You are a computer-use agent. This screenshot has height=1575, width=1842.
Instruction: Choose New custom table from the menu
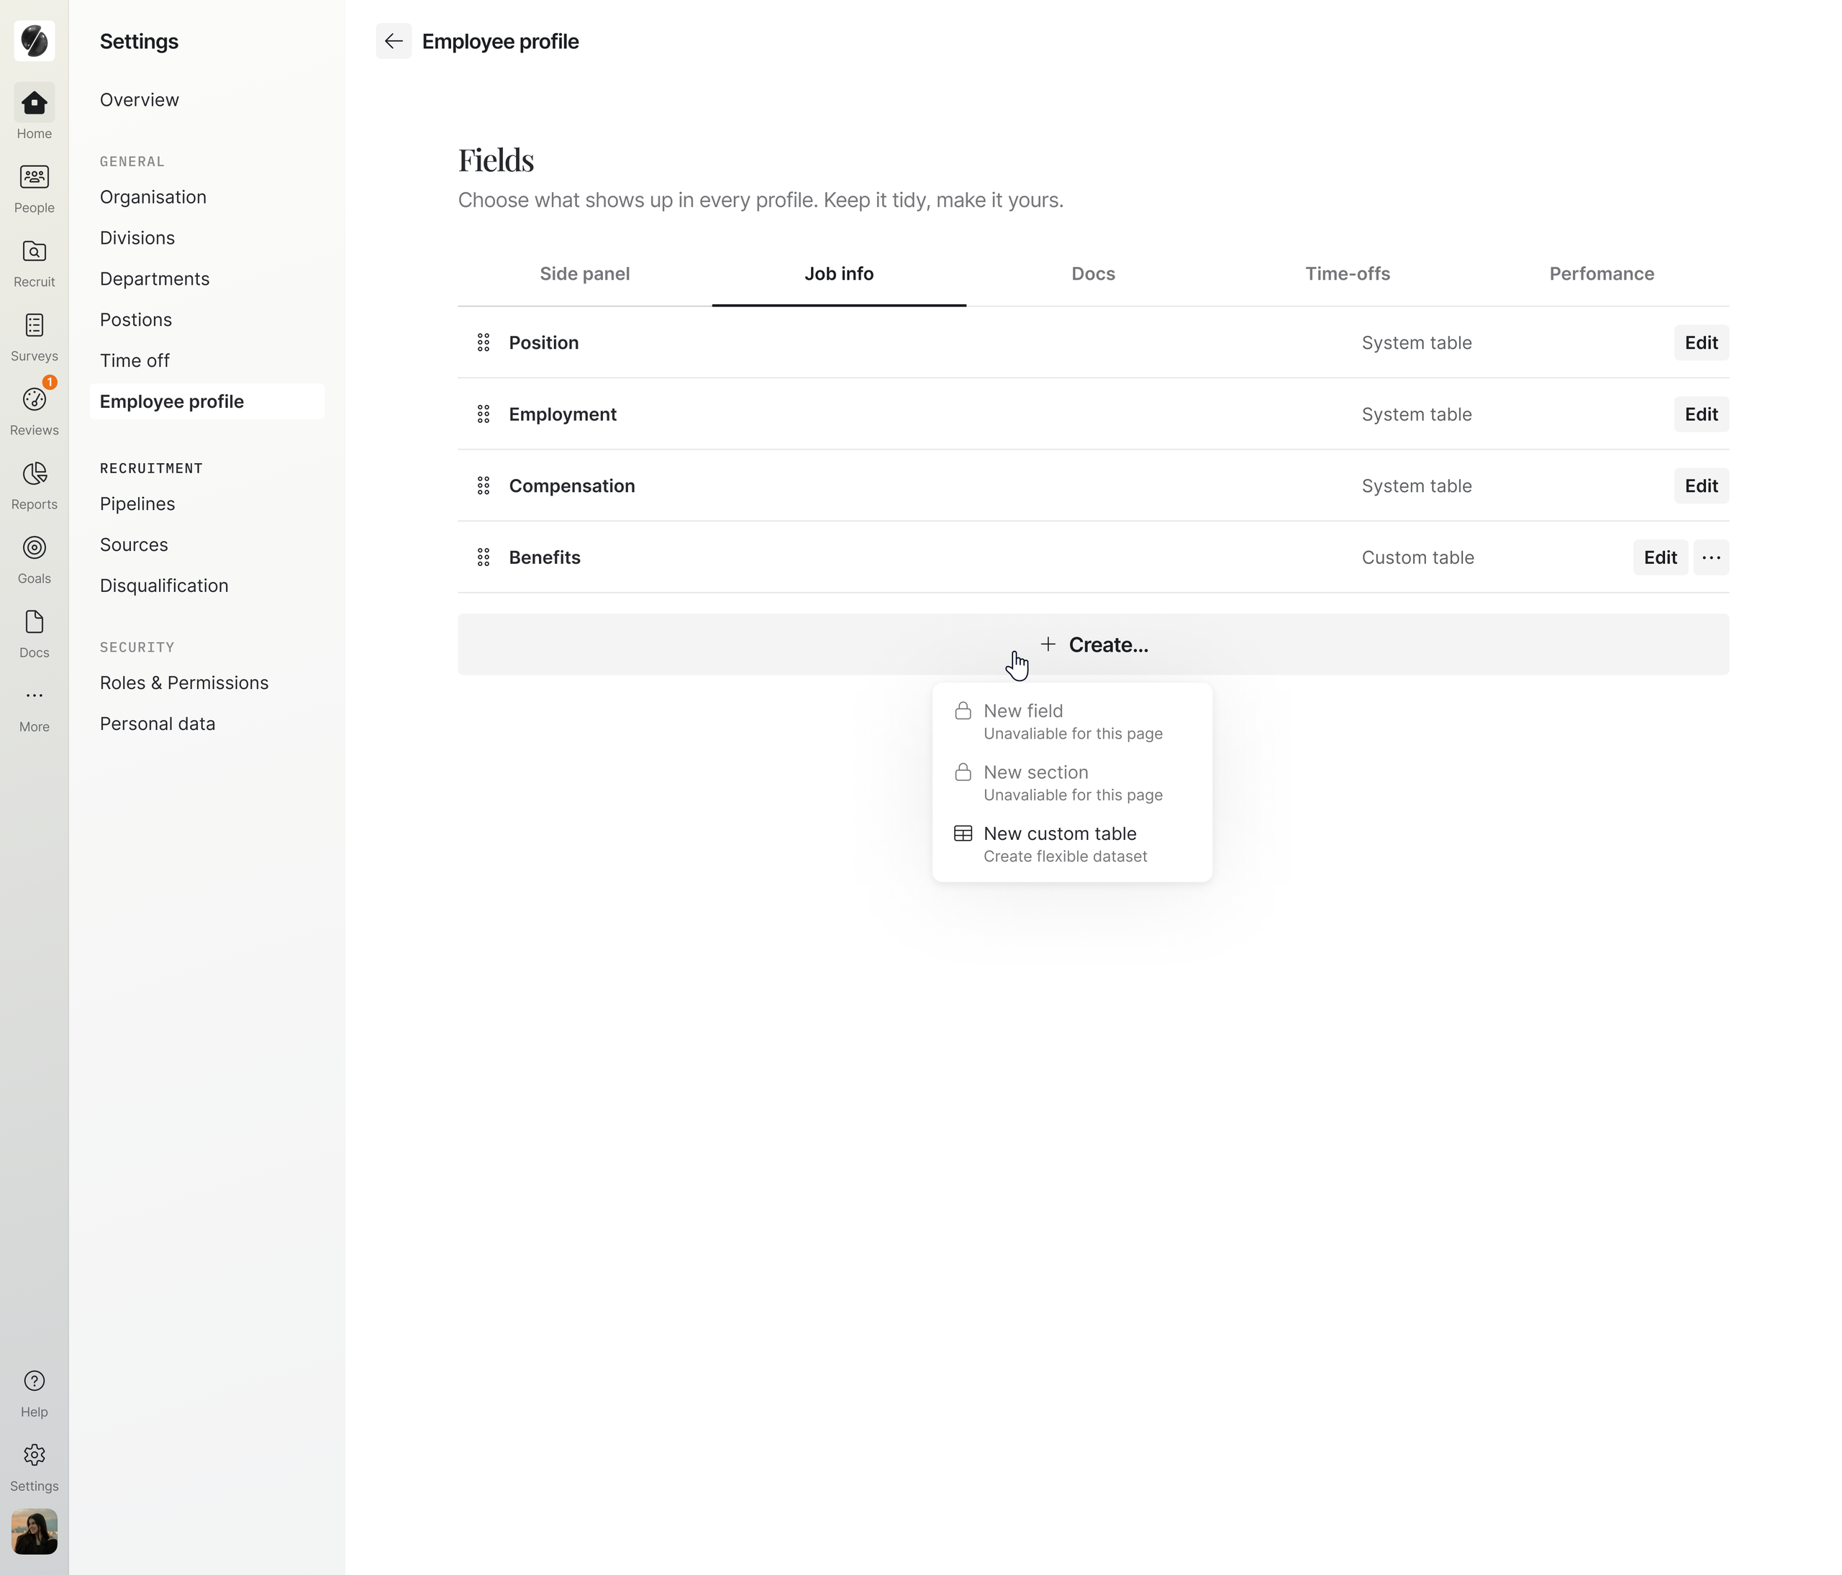coord(1072,844)
